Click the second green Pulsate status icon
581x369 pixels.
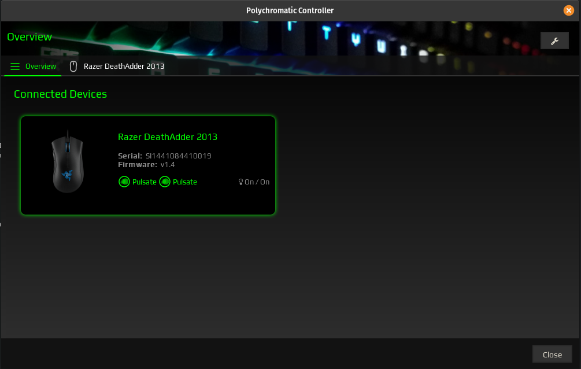(x=165, y=182)
